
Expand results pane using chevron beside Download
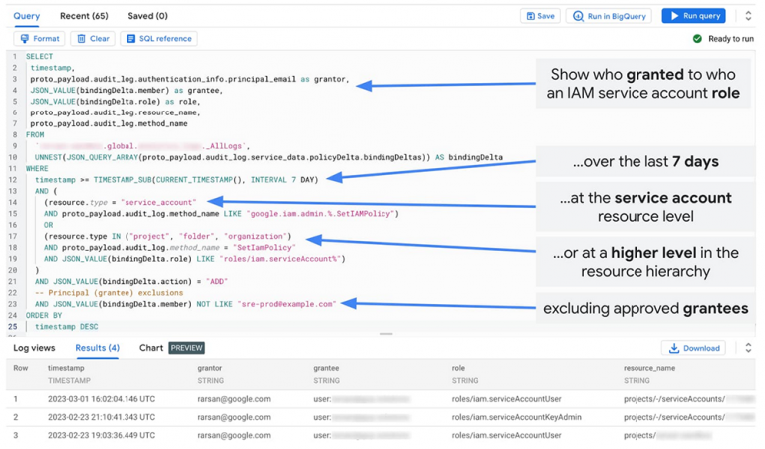click(x=748, y=348)
